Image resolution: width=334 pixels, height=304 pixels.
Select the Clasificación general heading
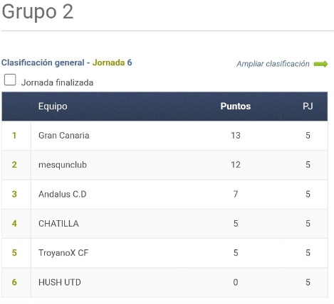click(43, 63)
